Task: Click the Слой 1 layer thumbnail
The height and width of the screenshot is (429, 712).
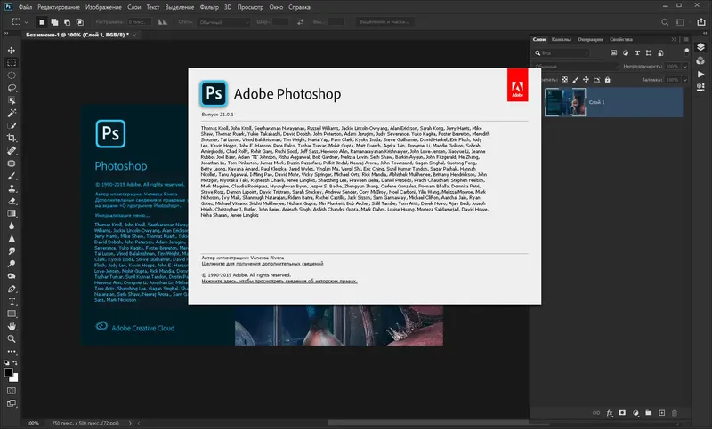Action: pyautogui.click(x=565, y=102)
